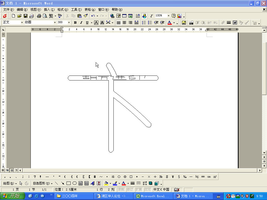Open the 格式 menu
Screen dimensions: 267x200
(63, 10)
